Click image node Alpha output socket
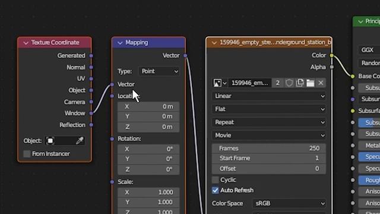The width and height of the screenshot is (380, 214). (x=331, y=67)
